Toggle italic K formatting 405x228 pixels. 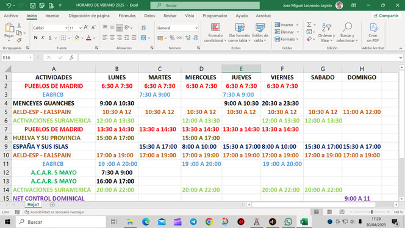pos(43,38)
